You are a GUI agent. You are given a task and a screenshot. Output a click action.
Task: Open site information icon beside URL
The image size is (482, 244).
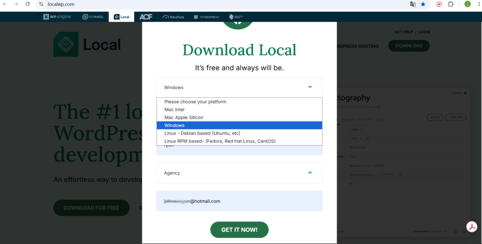(x=41, y=4)
